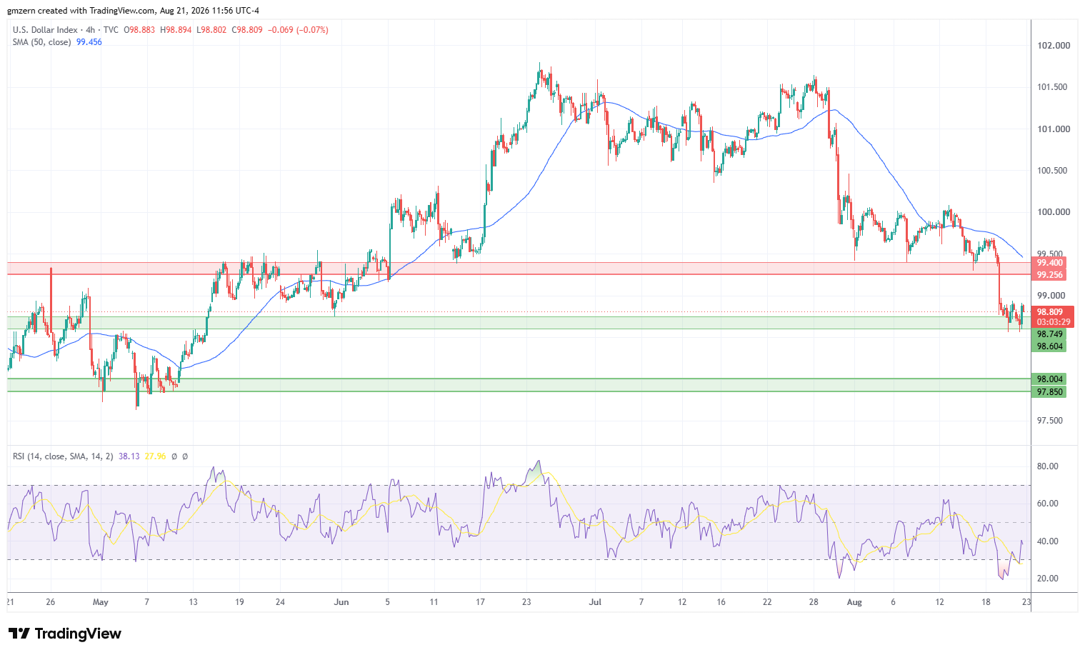The height and width of the screenshot is (655, 1085).
Task: Select the RSI (14, close, SMA, 14, 2) label
Action: click(63, 456)
